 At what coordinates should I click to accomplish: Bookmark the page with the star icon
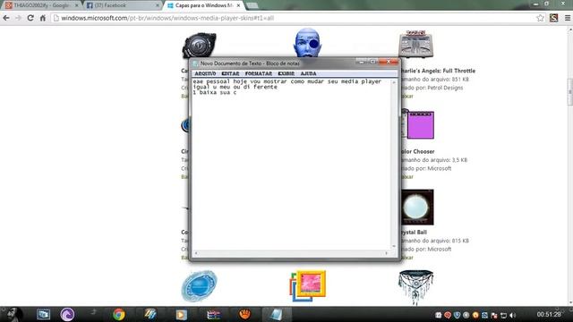pyautogui.click(x=540, y=18)
